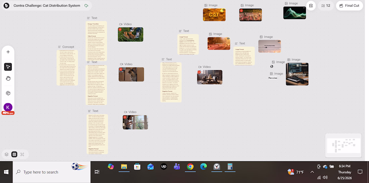Open File Explorer from the taskbar
This screenshot has width=369, height=183.
point(124,167)
